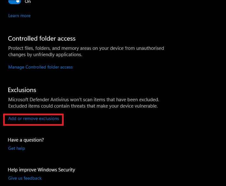Open Manage Controlled folder access link
The image size is (226, 186).
click(x=40, y=67)
